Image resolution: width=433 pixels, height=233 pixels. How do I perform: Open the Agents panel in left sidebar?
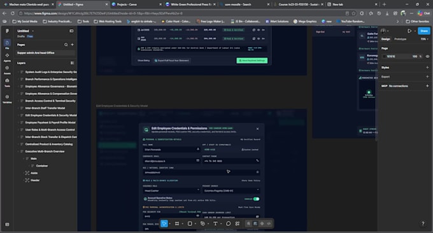click(x=7, y=57)
